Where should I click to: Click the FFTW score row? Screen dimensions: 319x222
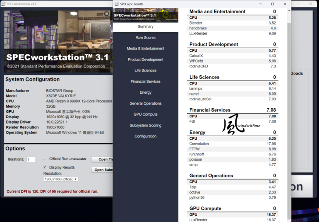point(233,149)
